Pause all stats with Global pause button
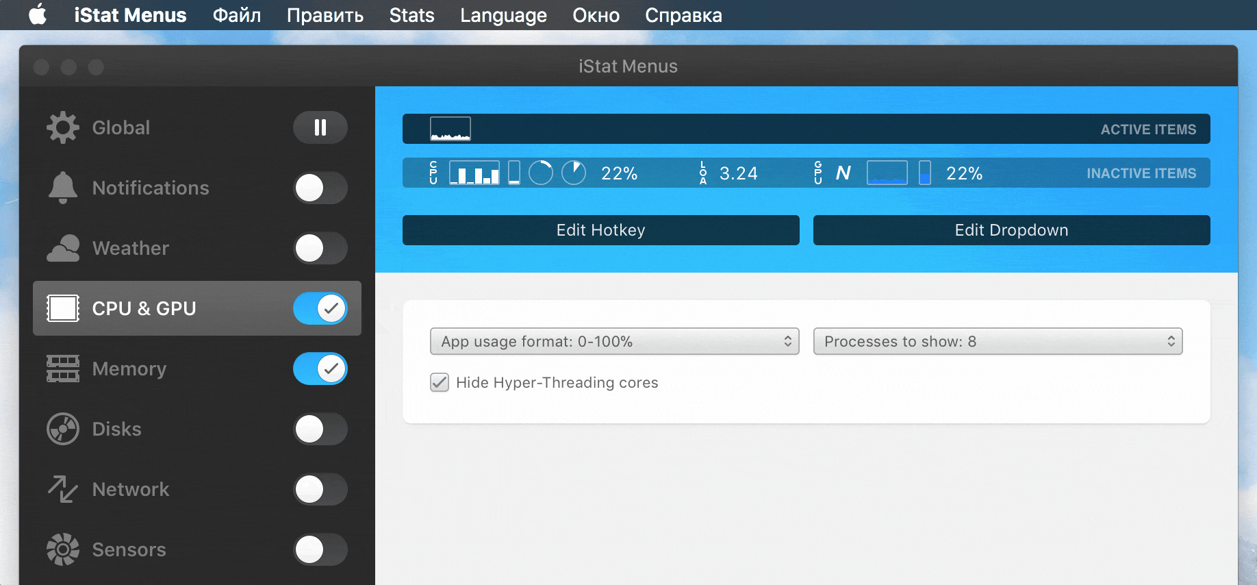 tap(320, 127)
